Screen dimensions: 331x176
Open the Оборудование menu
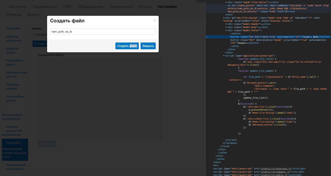point(90,6)
